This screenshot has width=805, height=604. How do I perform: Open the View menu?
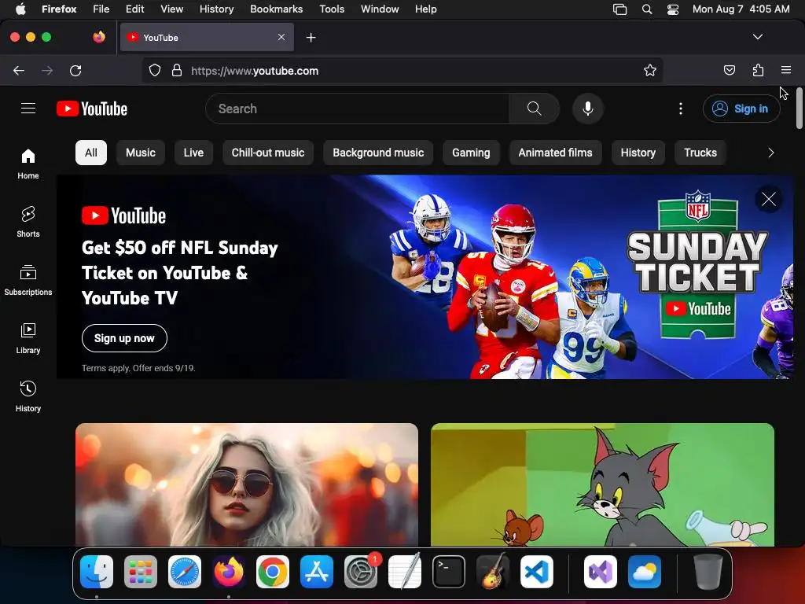coord(172,9)
